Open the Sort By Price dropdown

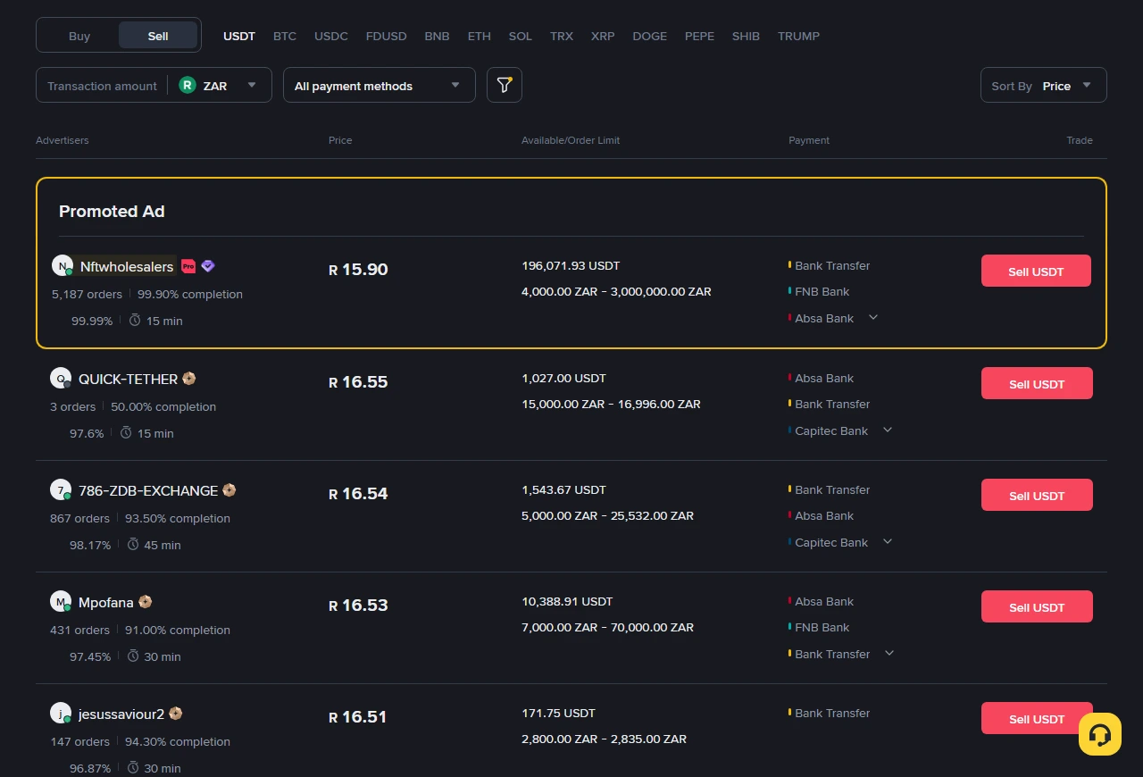1044,85
